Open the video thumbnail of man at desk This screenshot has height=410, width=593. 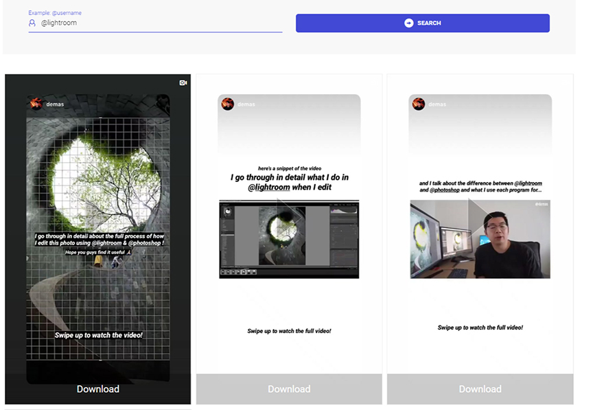point(480,239)
